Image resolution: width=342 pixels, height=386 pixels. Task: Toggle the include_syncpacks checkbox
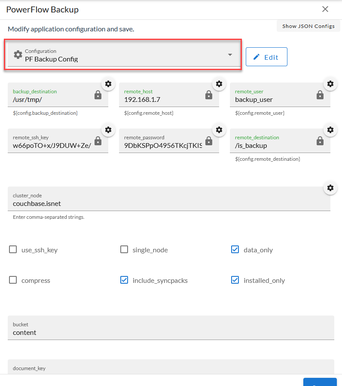pyautogui.click(x=124, y=280)
